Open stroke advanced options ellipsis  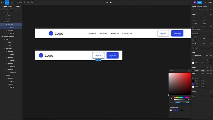tap(211, 73)
